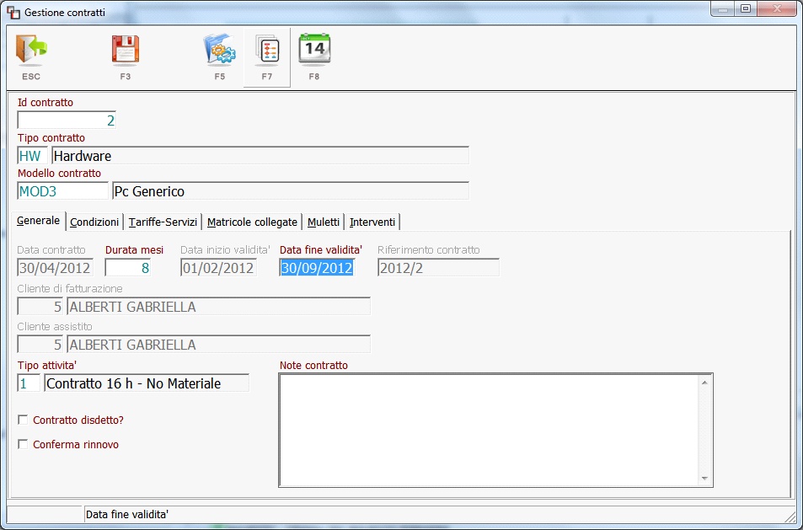Open the F5 folder gear icon
803x530 pixels.
click(x=220, y=51)
